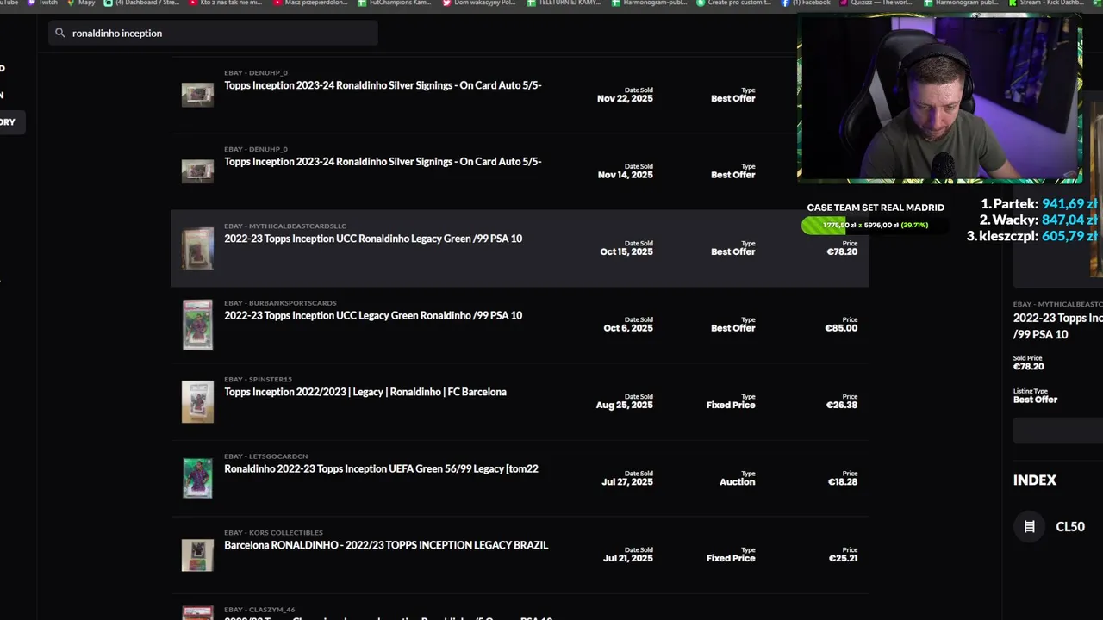Open card thumbnail for the Kors Collectibles listing

pyautogui.click(x=197, y=555)
